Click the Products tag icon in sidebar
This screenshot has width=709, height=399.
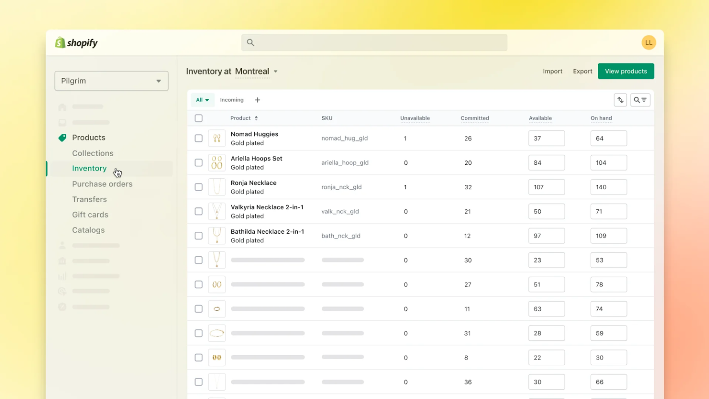point(62,137)
